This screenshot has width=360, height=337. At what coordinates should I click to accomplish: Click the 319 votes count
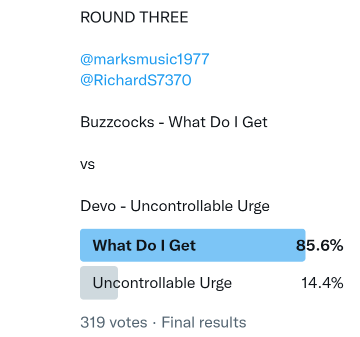point(113,323)
